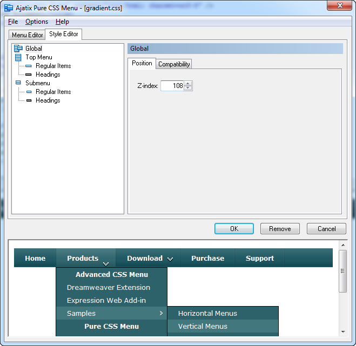Click Dreamweaver Extension preview item
Image resolution: width=356 pixels, height=346 pixels.
click(112, 288)
